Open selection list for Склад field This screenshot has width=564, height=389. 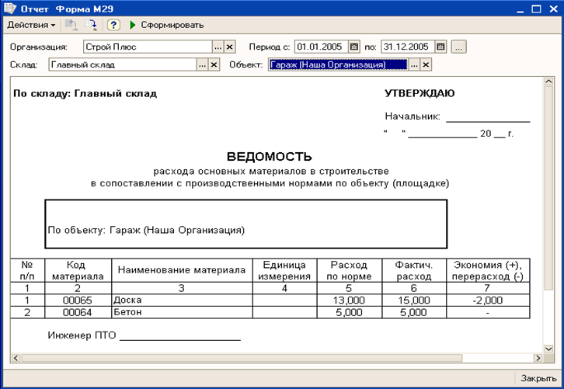pos(202,64)
